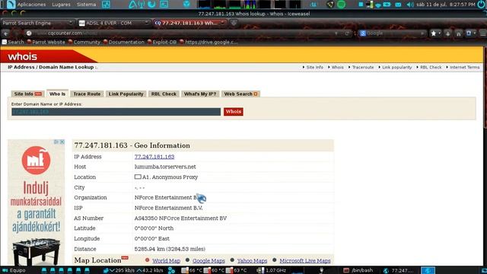This screenshot has width=487, height=274.
Task: Click the bookmark star icon
Action: click(x=434, y=33)
